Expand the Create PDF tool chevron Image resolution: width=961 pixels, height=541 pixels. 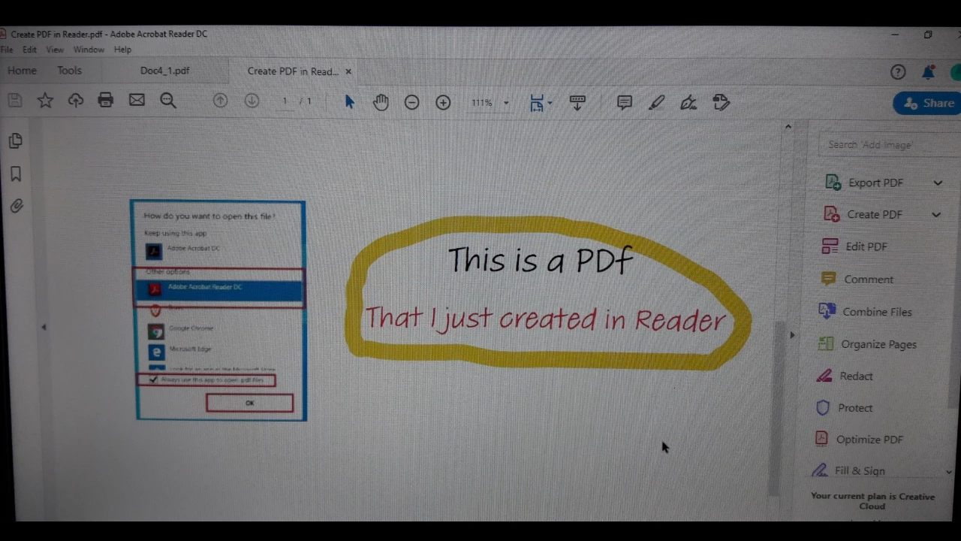[x=936, y=214]
